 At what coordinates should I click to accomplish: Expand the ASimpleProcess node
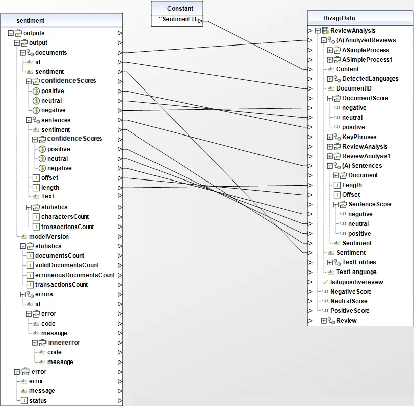pos(330,50)
